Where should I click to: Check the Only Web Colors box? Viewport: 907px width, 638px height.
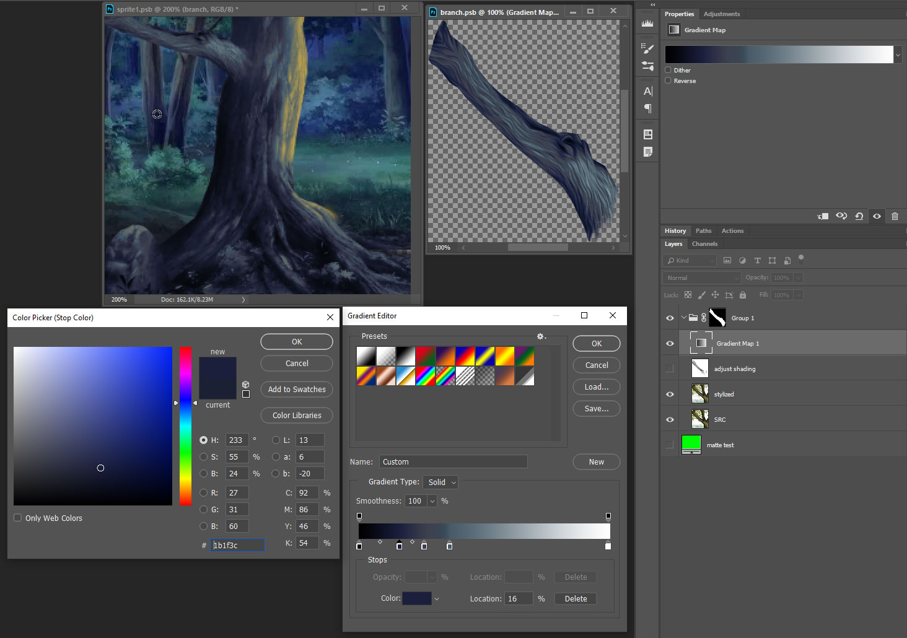click(x=18, y=518)
